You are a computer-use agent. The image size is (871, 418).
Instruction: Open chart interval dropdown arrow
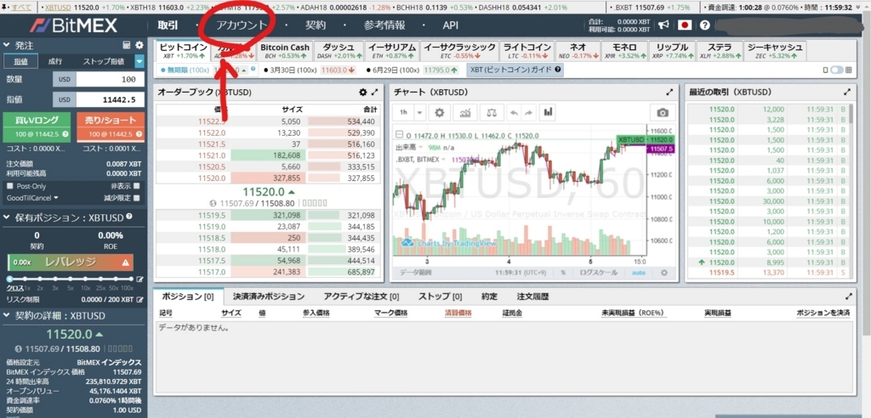(420, 113)
